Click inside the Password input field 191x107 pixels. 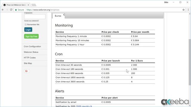point(35,17)
